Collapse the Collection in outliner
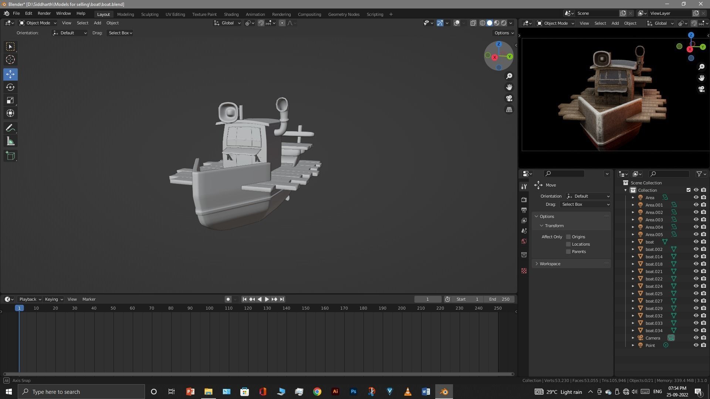Screen dimensions: 710x399 (x=626, y=190)
